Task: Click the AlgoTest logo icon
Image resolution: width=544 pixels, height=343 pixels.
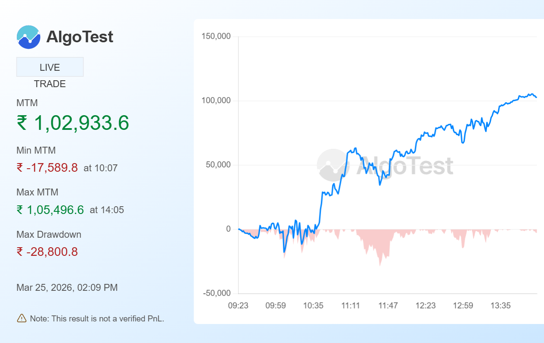Action: click(29, 37)
